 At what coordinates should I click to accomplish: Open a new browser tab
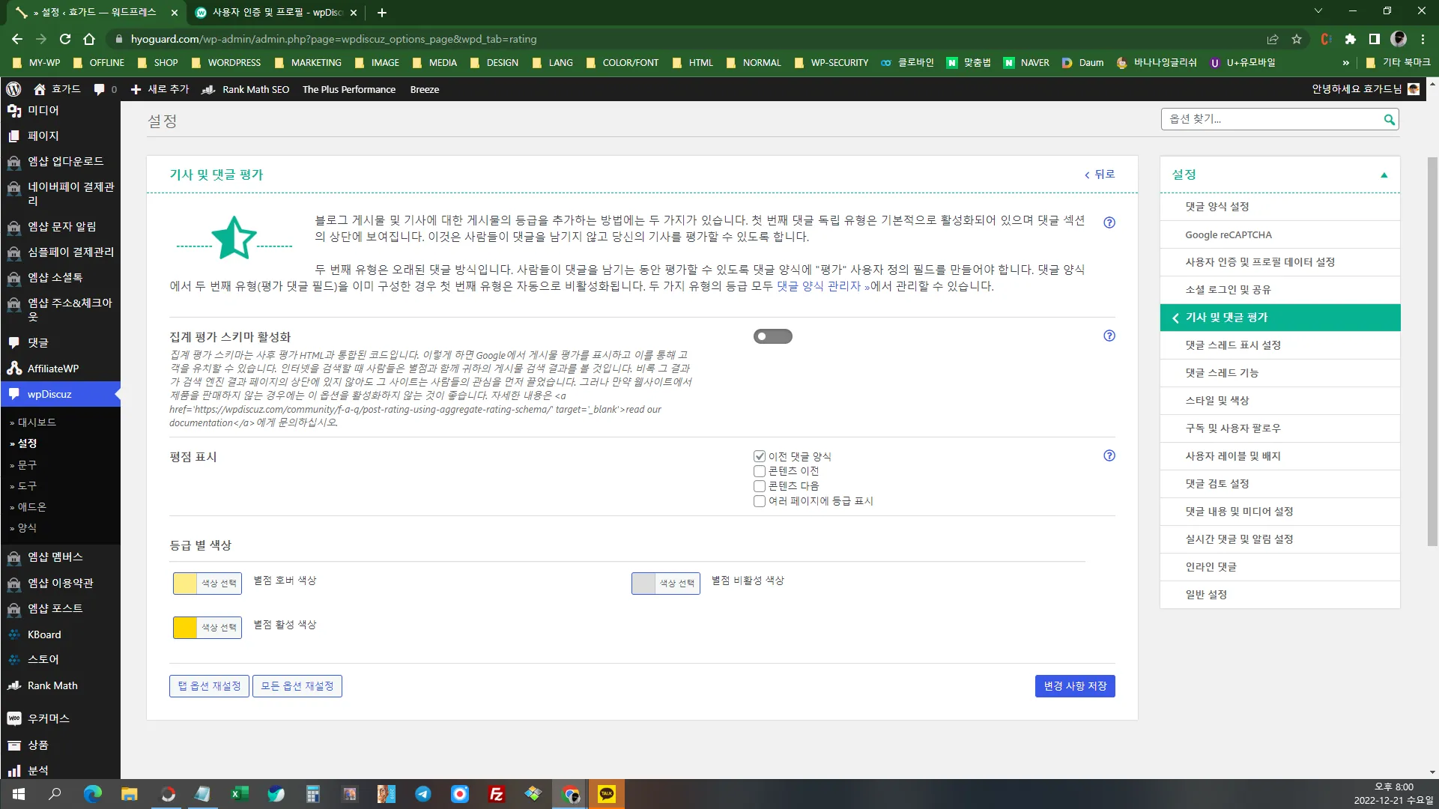coord(382,13)
